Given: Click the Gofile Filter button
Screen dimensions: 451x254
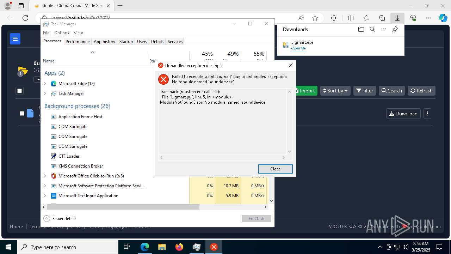Looking at the screenshot, I should click(365, 91).
